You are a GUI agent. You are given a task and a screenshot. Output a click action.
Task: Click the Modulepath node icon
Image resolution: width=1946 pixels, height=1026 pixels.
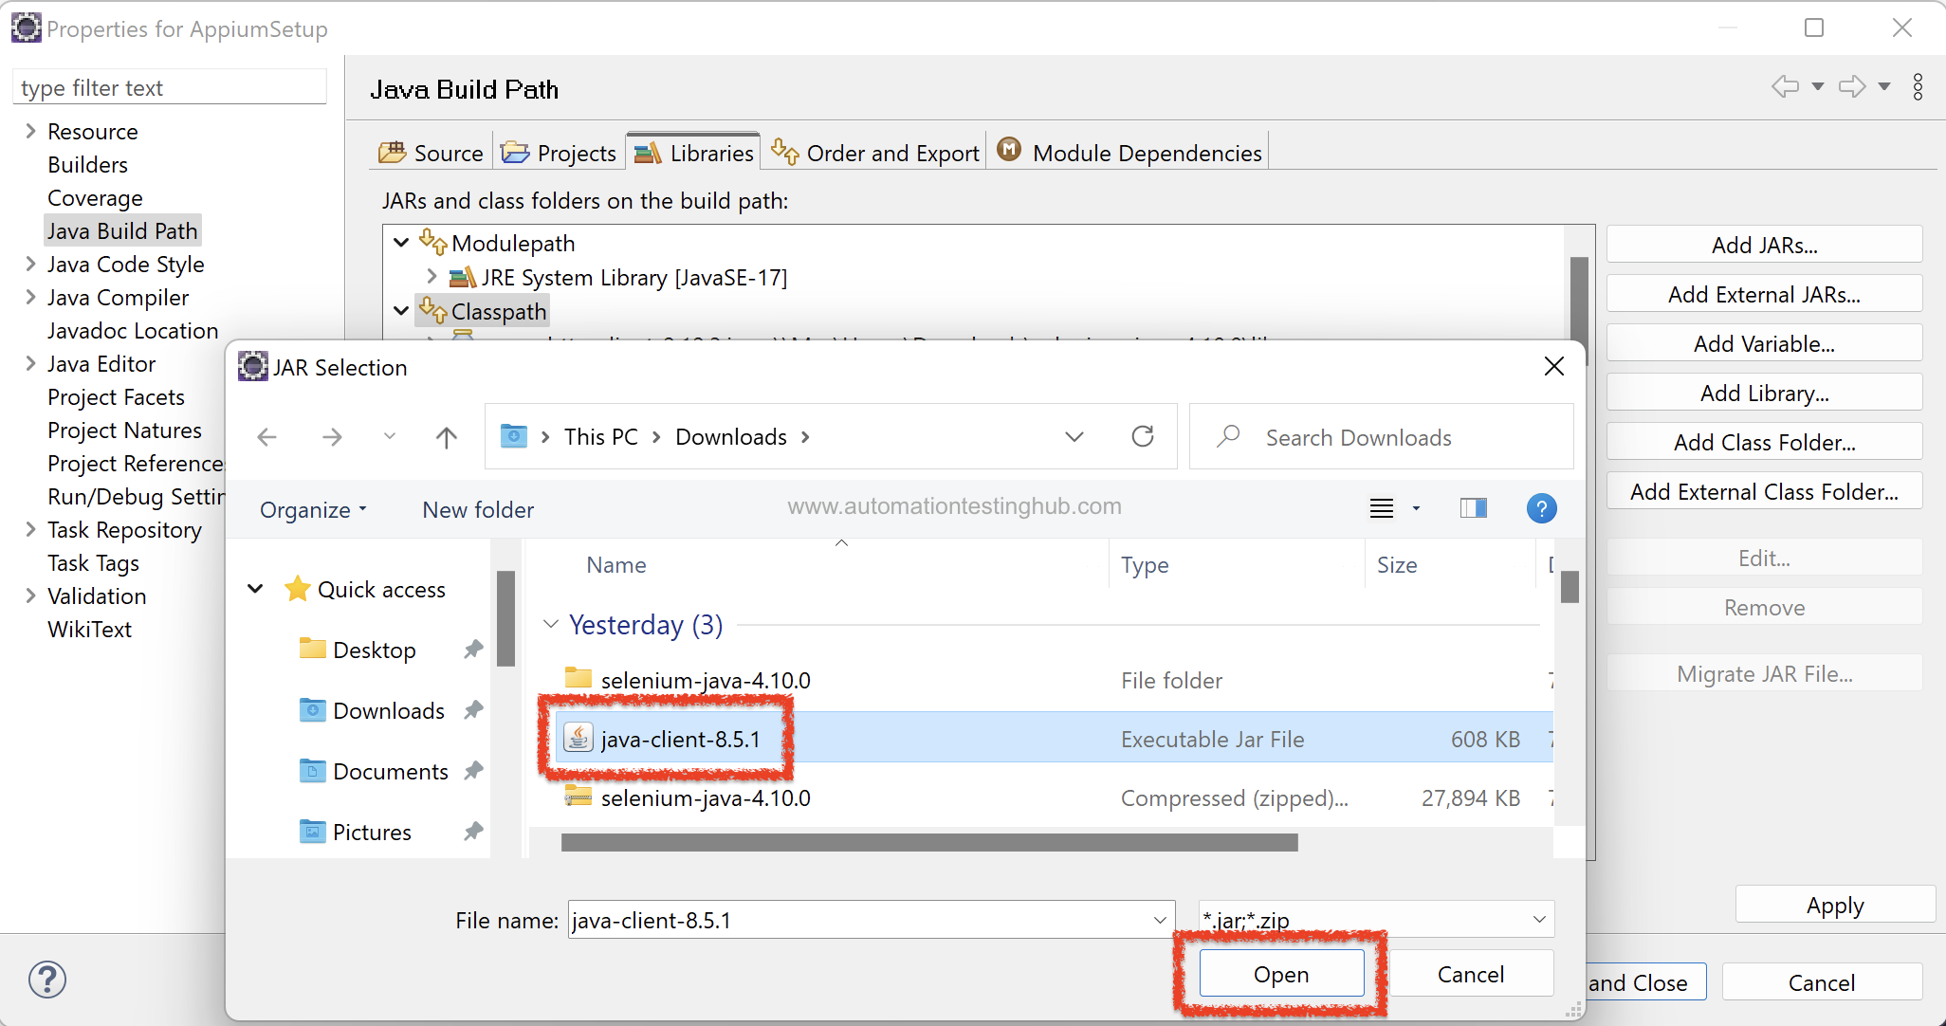(x=433, y=243)
